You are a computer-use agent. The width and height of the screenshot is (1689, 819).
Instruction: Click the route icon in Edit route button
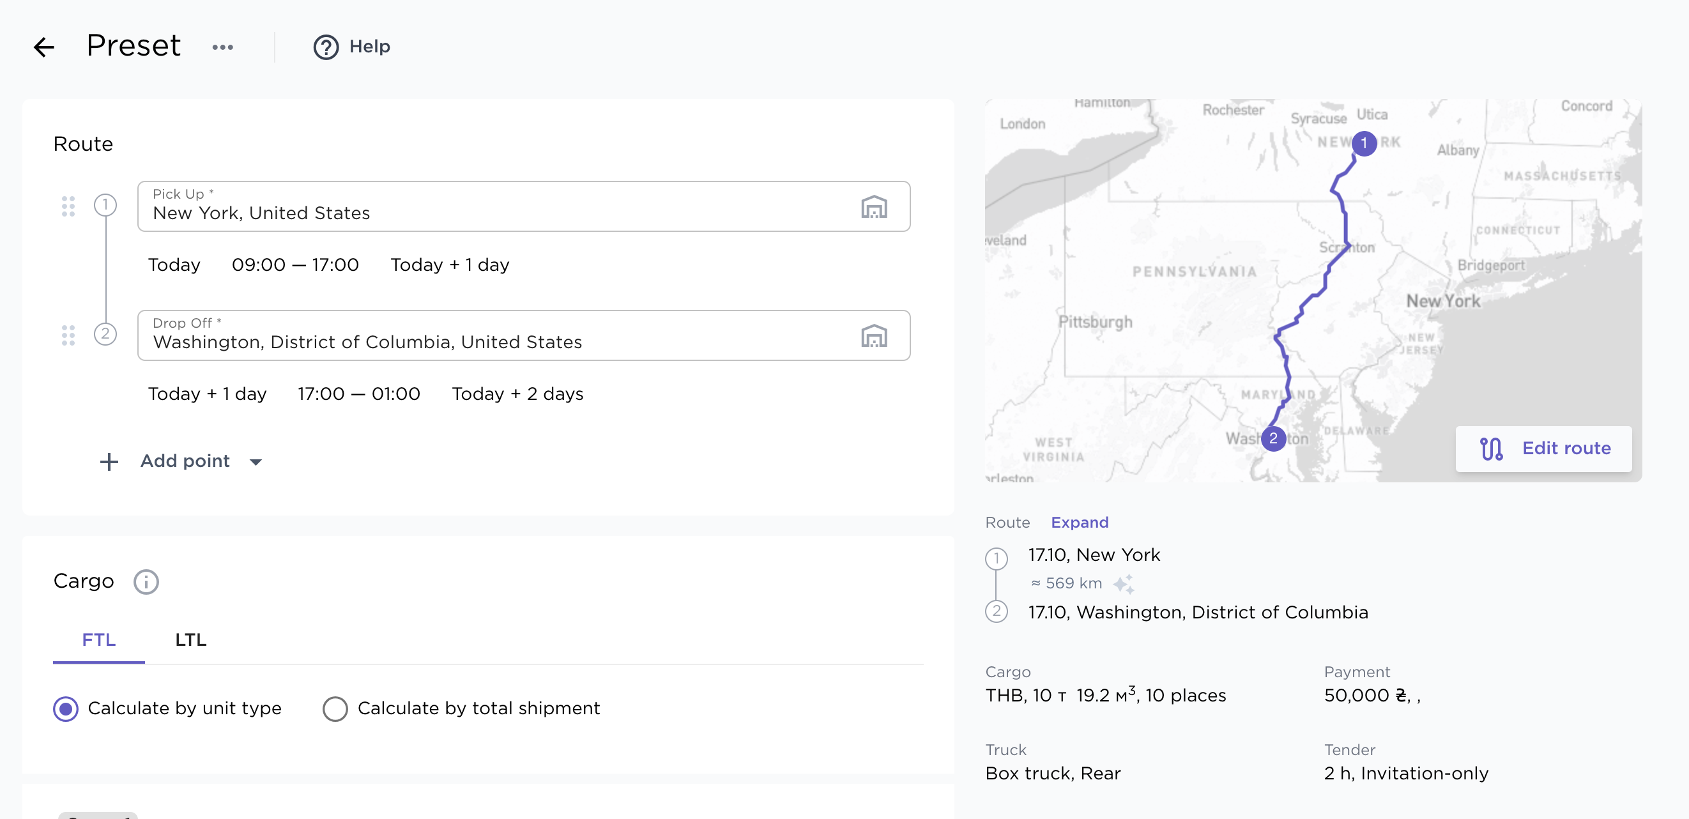(x=1492, y=449)
